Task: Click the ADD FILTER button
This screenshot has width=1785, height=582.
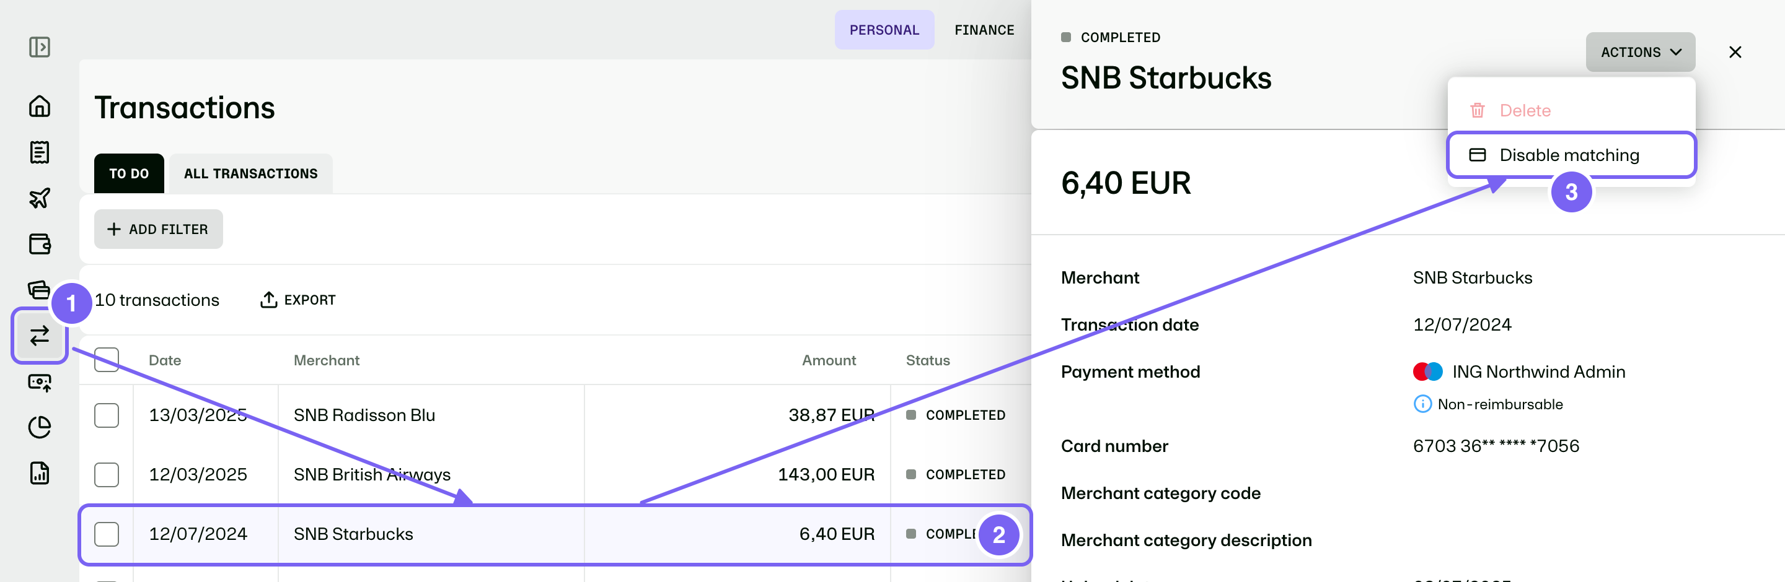Action: click(x=159, y=229)
